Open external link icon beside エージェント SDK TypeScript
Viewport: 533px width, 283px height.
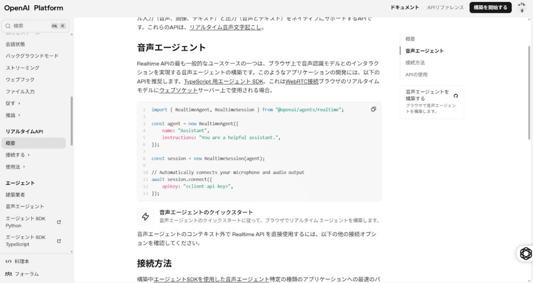click(x=59, y=241)
